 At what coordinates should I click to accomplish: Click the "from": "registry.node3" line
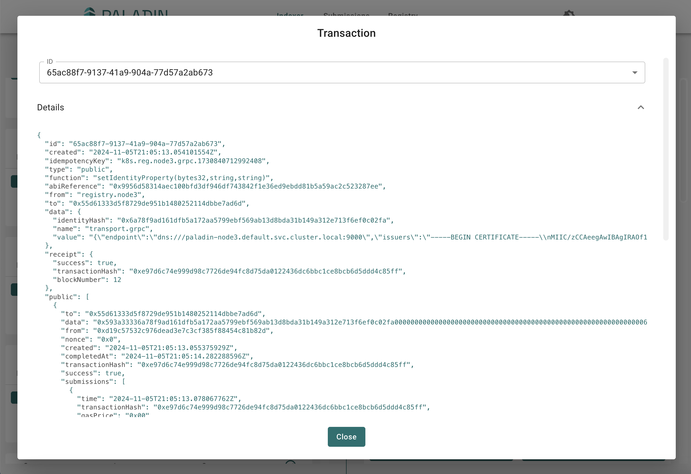tap(94, 195)
